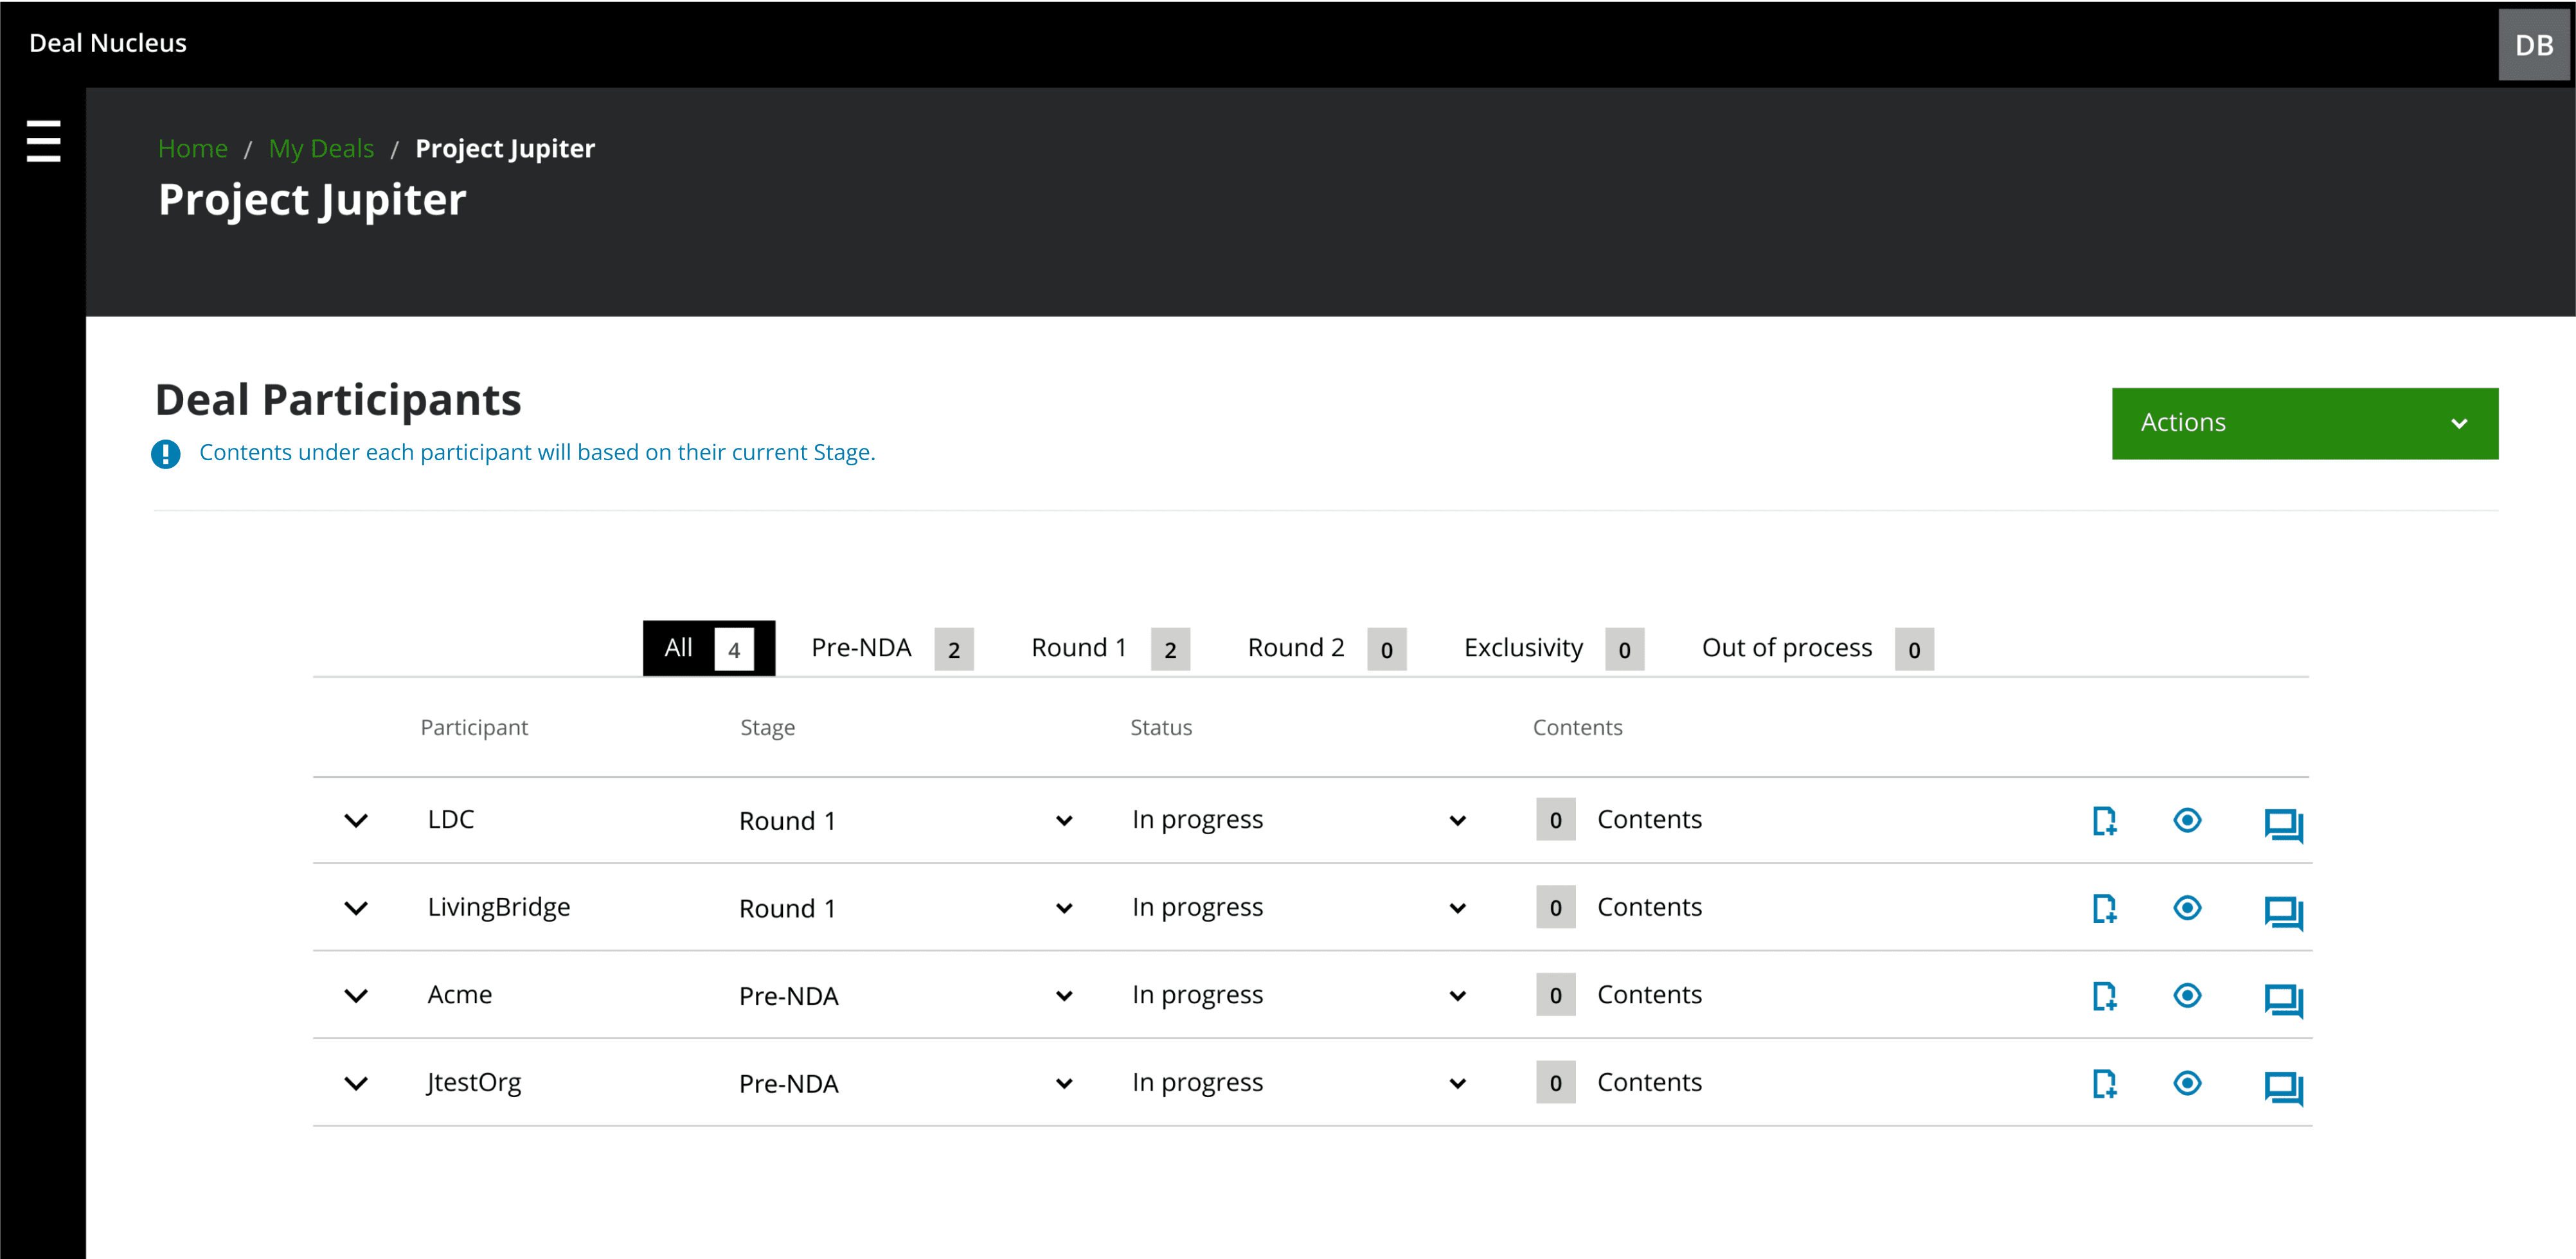This screenshot has height=1259, width=2576.
Task: Expand the JtestOrg participant row
Action: pos(356,1083)
